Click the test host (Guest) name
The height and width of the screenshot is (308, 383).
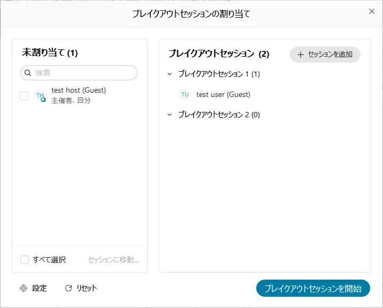[79, 91]
